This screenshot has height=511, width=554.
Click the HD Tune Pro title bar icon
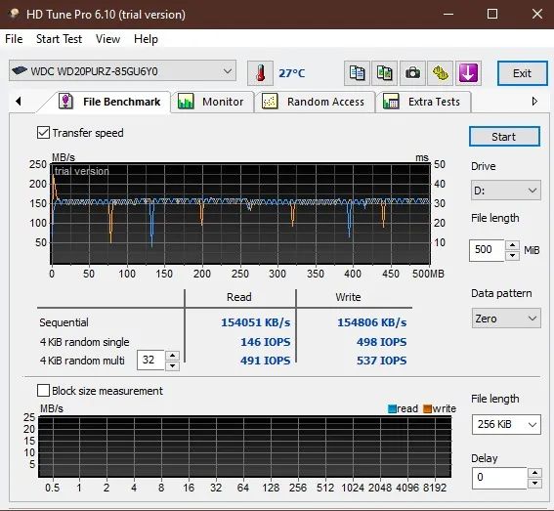click(x=14, y=14)
